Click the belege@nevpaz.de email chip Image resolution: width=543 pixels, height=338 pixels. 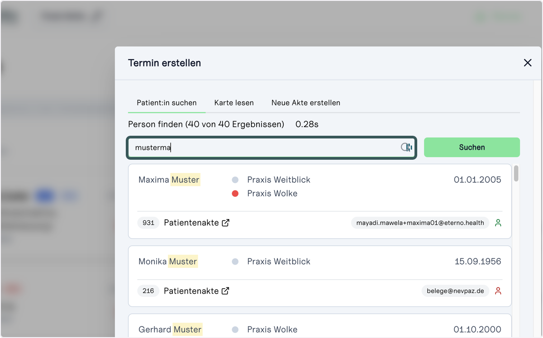tap(456, 291)
